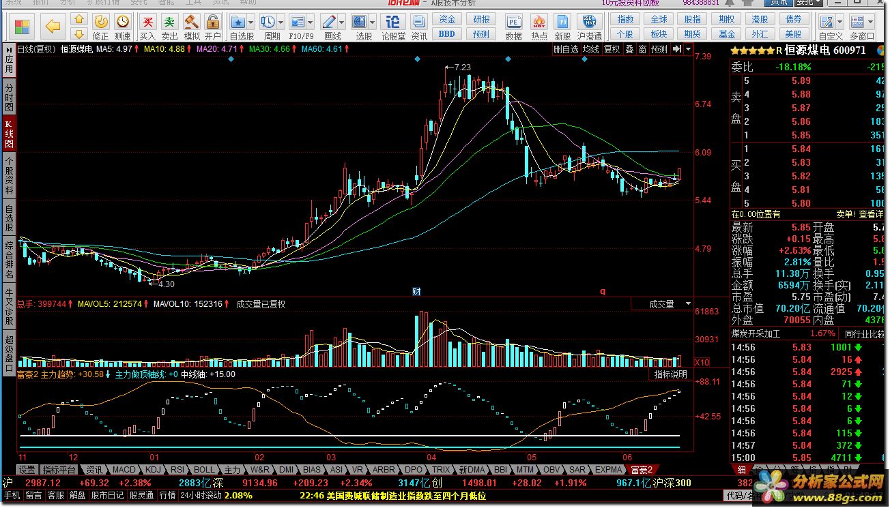
Task: Open the 模拟 simulated trading gavel icon
Action: coord(192,27)
